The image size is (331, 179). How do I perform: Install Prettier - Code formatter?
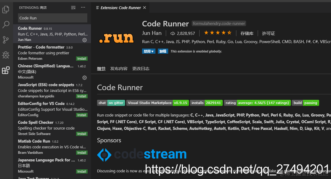[x=82, y=59]
